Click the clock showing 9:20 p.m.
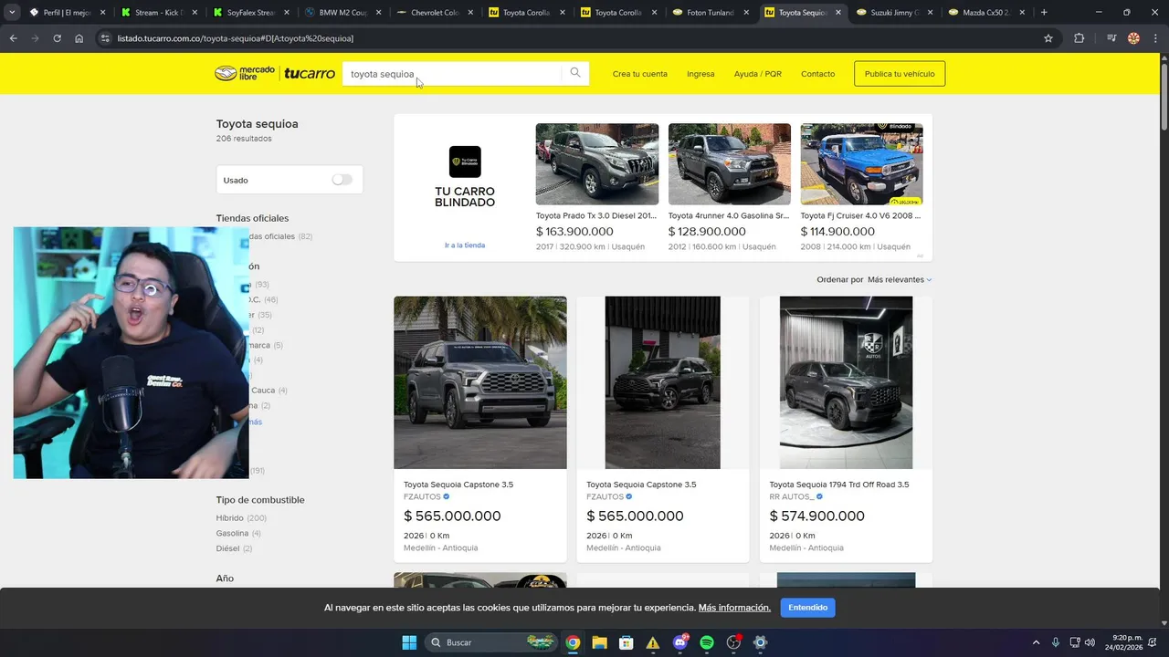The height and width of the screenshot is (657, 1169). 1128,638
